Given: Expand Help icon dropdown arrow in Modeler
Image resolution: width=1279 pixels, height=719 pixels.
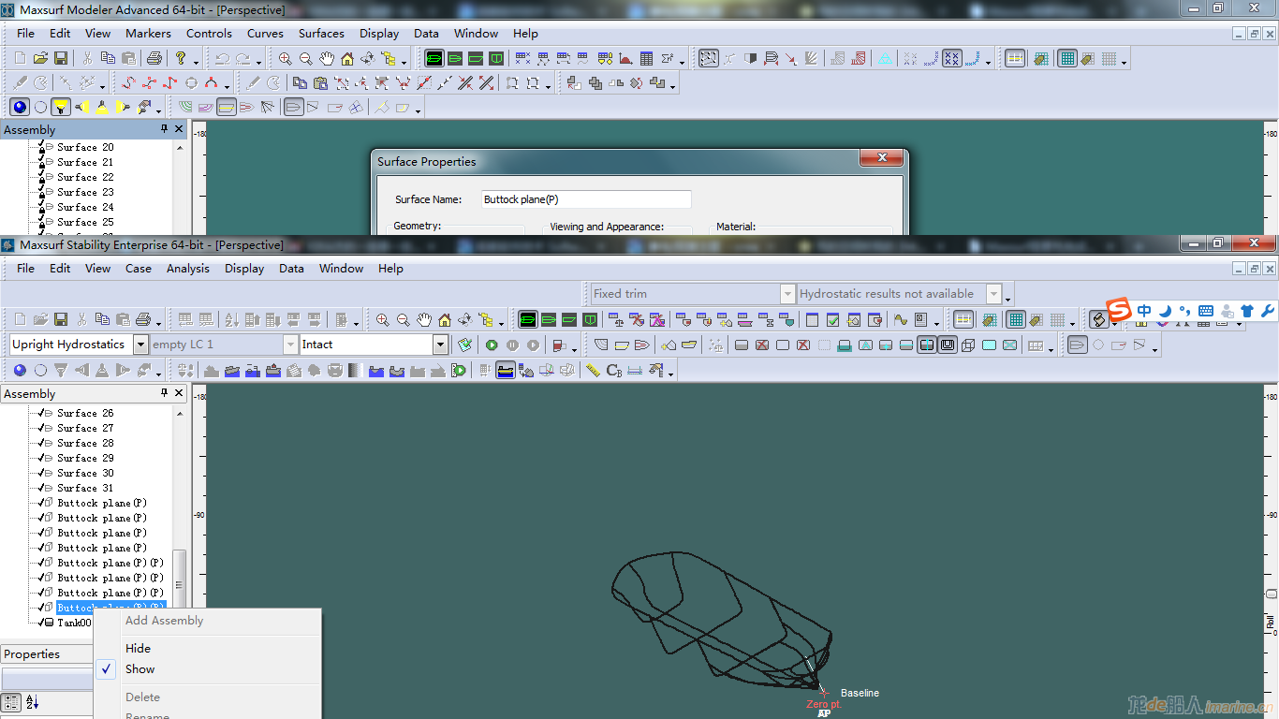Looking at the screenshot, I should click(195, 61).
